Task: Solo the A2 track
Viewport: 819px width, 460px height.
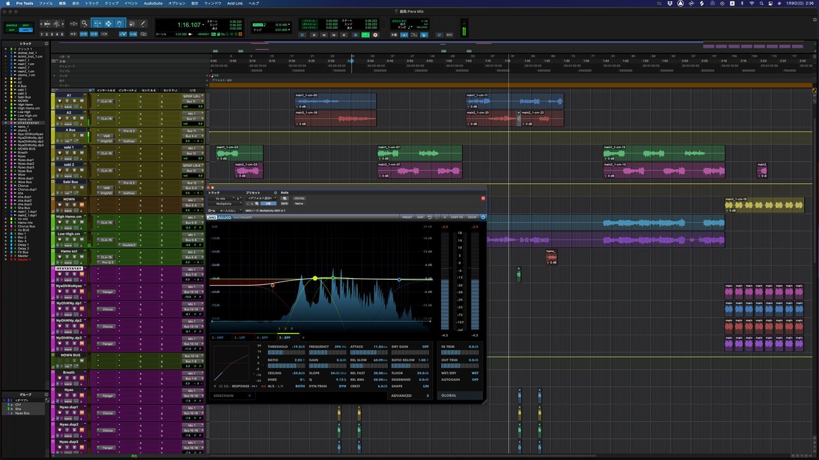Action: [x=76, y=118]
